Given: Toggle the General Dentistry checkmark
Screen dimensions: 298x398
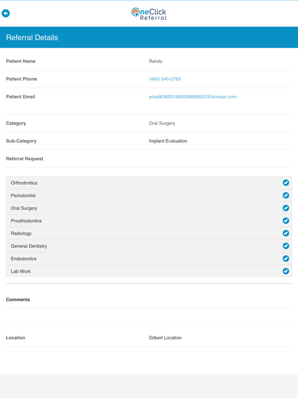Looking at the screenshot, I should coord(286,246).
